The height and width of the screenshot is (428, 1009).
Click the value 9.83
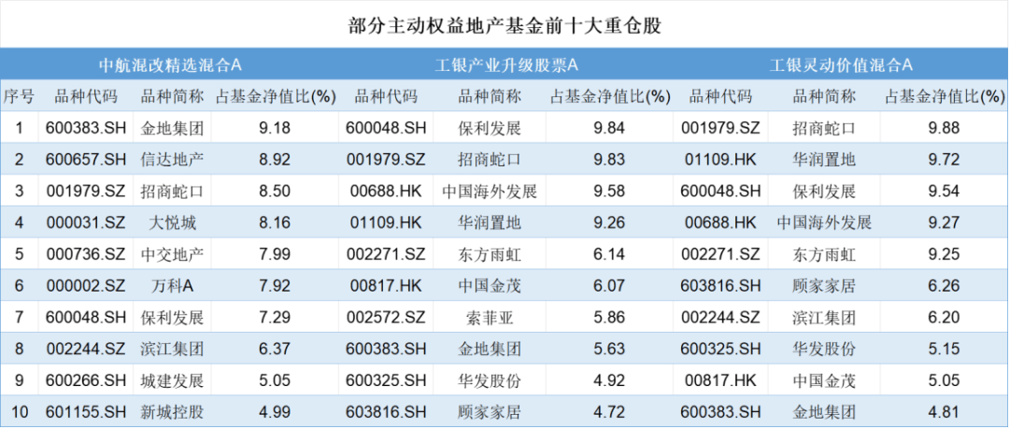point(609,160)
